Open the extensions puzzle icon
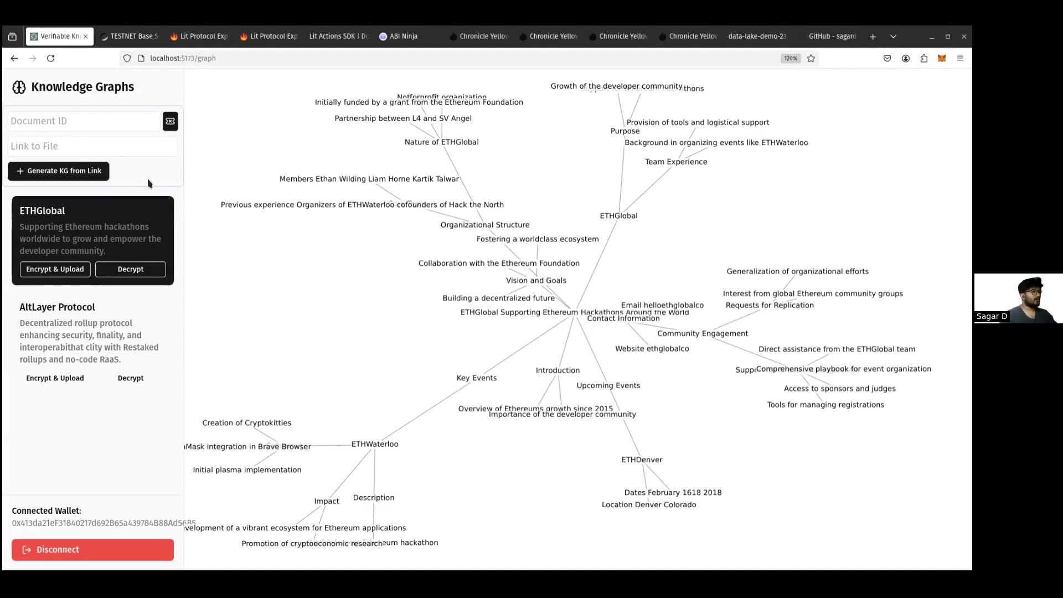The image size is (1063, 598). (x=924, y=58)
